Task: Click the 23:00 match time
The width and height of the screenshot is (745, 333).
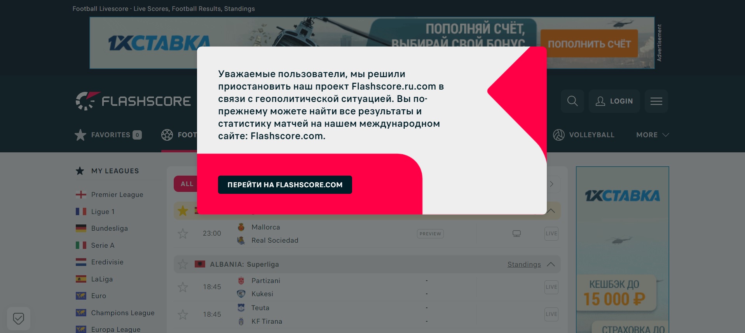Action: click(x=212, y=233)
